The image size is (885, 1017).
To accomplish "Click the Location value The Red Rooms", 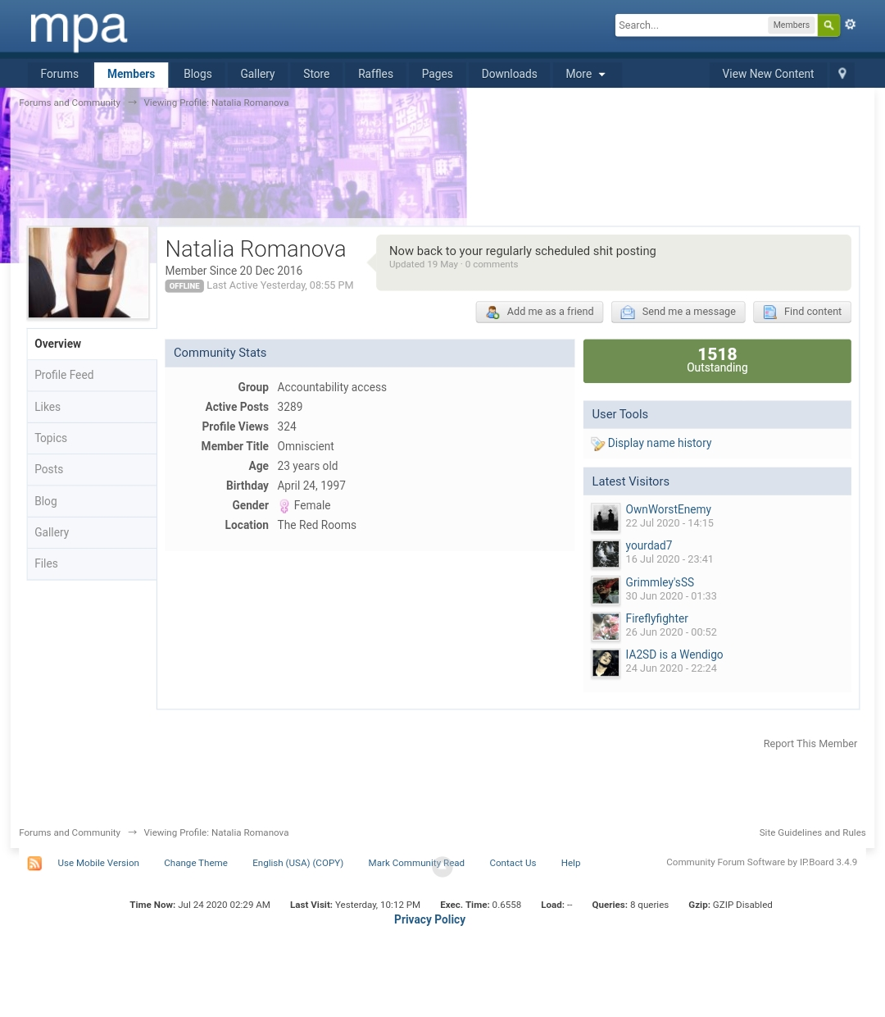I will (316, 525).
